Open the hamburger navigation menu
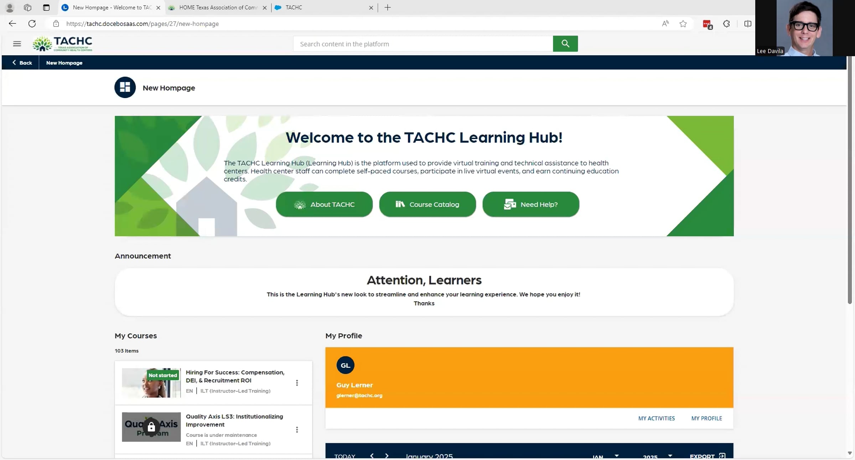The image size is (855, 460). point(17,44)
